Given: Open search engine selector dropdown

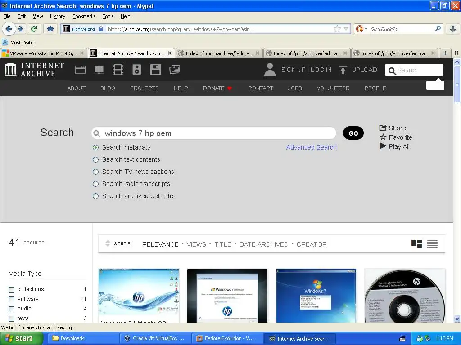Looking at the screenshot, I should 362,29.
